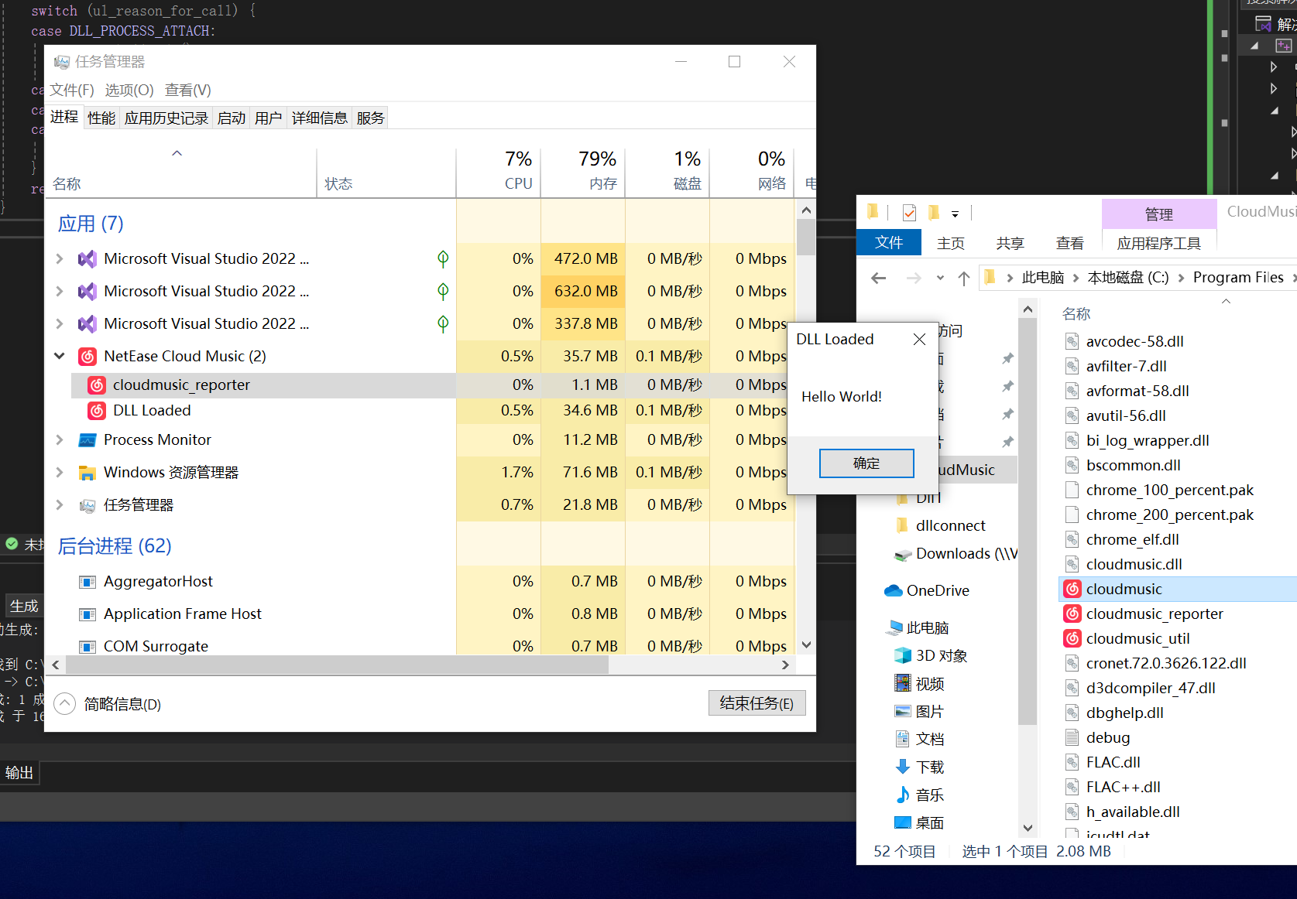Screen dimensions: 1297x899
Task: Open the 选项(O) menu in Task Manager
Action: click(129, 91)
